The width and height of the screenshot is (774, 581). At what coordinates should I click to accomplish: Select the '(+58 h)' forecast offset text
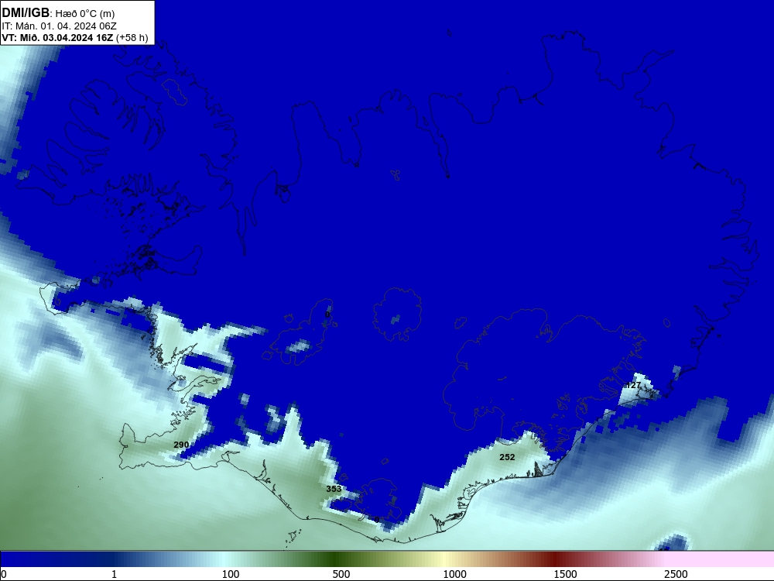click(132, 37)
